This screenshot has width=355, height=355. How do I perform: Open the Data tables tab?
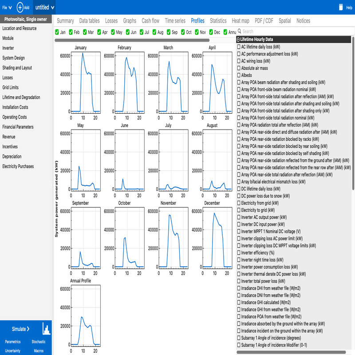[90, 21]
